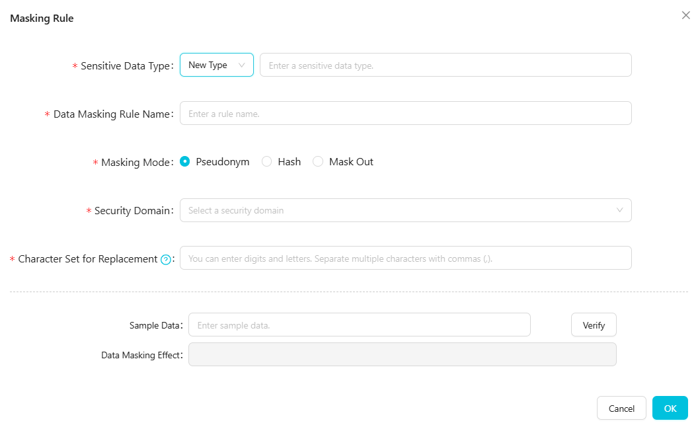Select the Mask Out radio button

pos(318,161)
